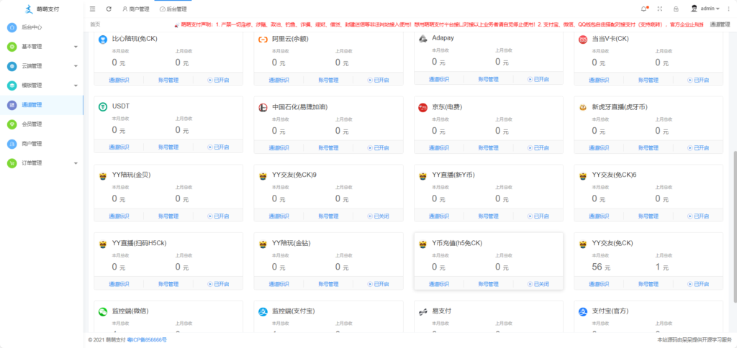This screenshot has width=737, height=348.
Task: Toggle 已开启 status on 比心陪玩(免CK) card
Action: (218, 81)
